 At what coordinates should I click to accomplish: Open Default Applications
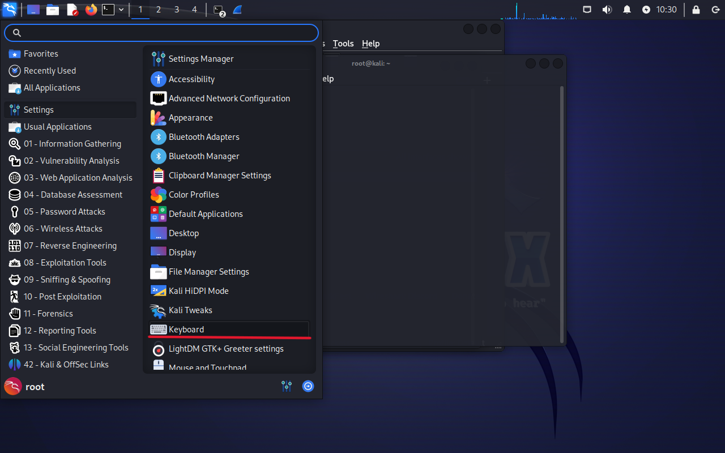click(x=229, y=214)
